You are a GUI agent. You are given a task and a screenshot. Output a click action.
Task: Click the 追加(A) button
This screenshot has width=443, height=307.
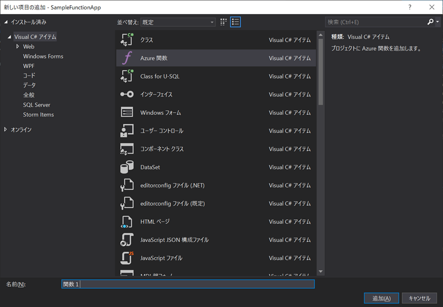[381, 298]
